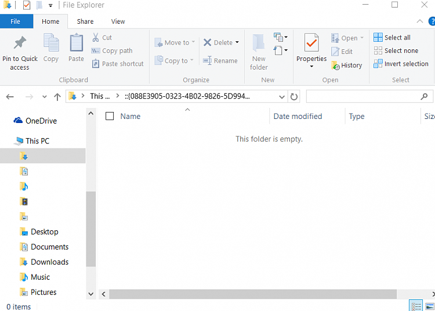Click Select none
Viewport: 435px width, 311px height.
pyautogui.click(x=396, y=50)
